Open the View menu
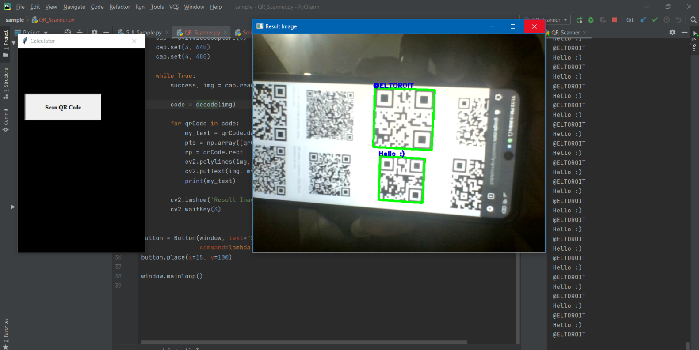Screen dimensions: 699x350 tap(51, 7)
